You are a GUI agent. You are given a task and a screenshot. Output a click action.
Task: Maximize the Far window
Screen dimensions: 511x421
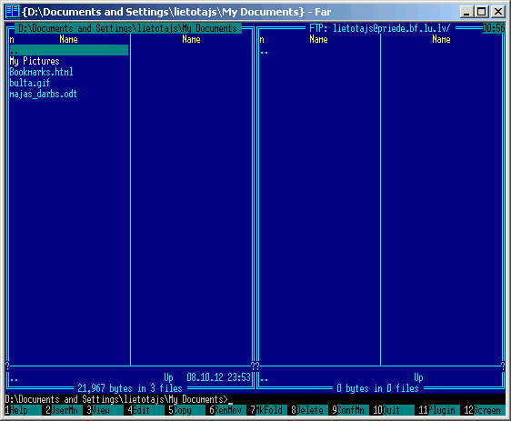coord(481,12)
